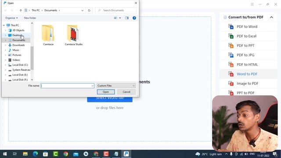
Task: Select Local Disk (C:) in tree
Action: pos(20,65)
